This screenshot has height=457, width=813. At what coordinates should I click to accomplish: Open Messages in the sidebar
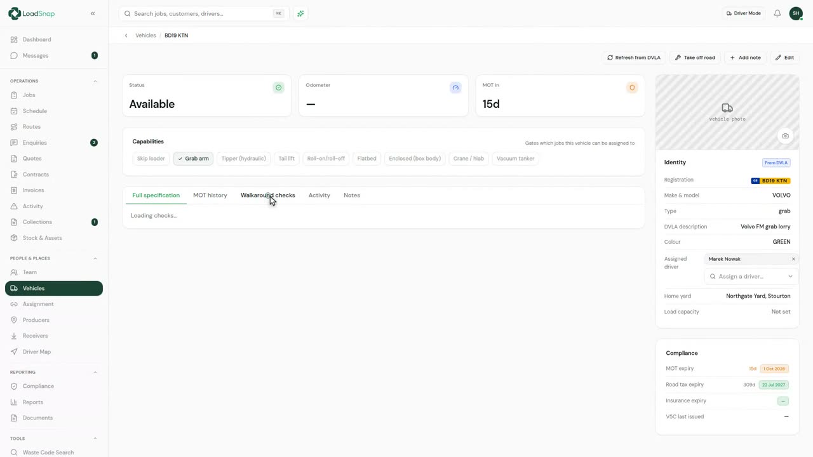pyautogui.click(x=54, y=55)
